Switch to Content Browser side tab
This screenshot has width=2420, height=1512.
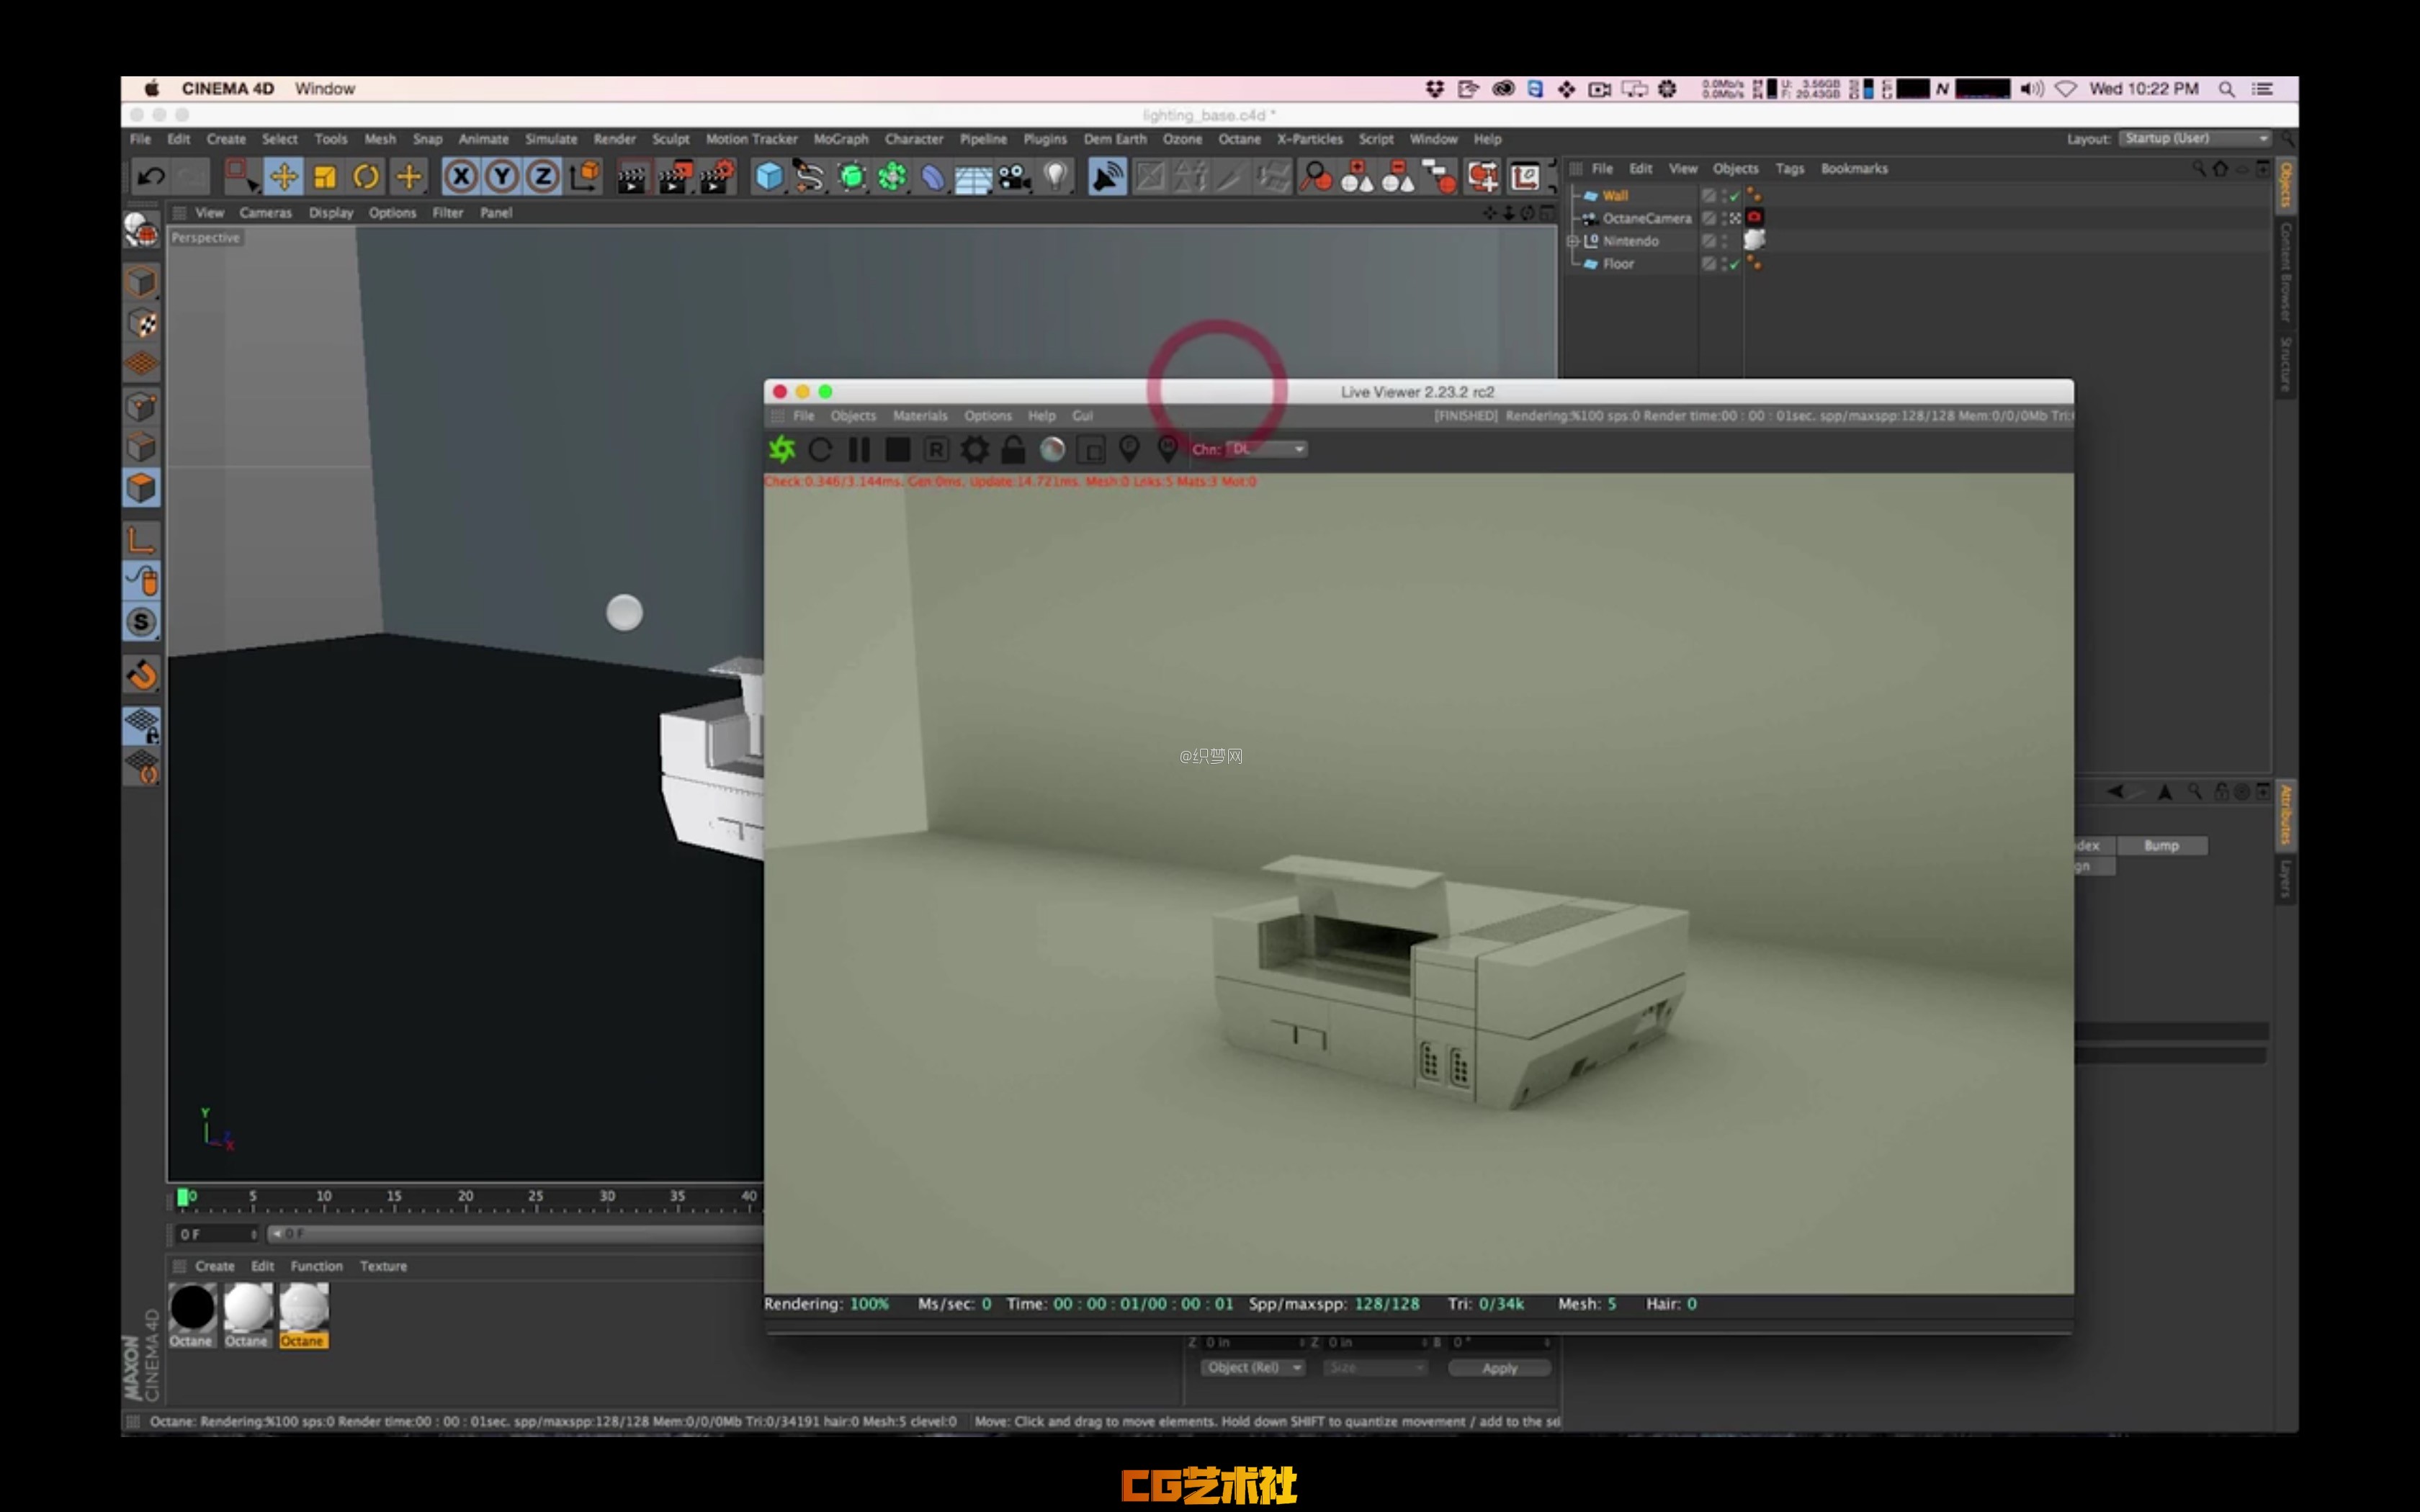2285,272
